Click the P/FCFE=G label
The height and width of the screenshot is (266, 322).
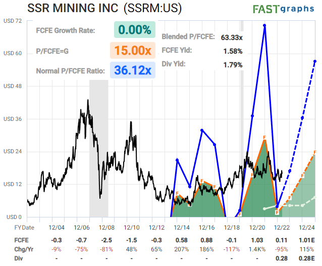(x=52, y=51)
